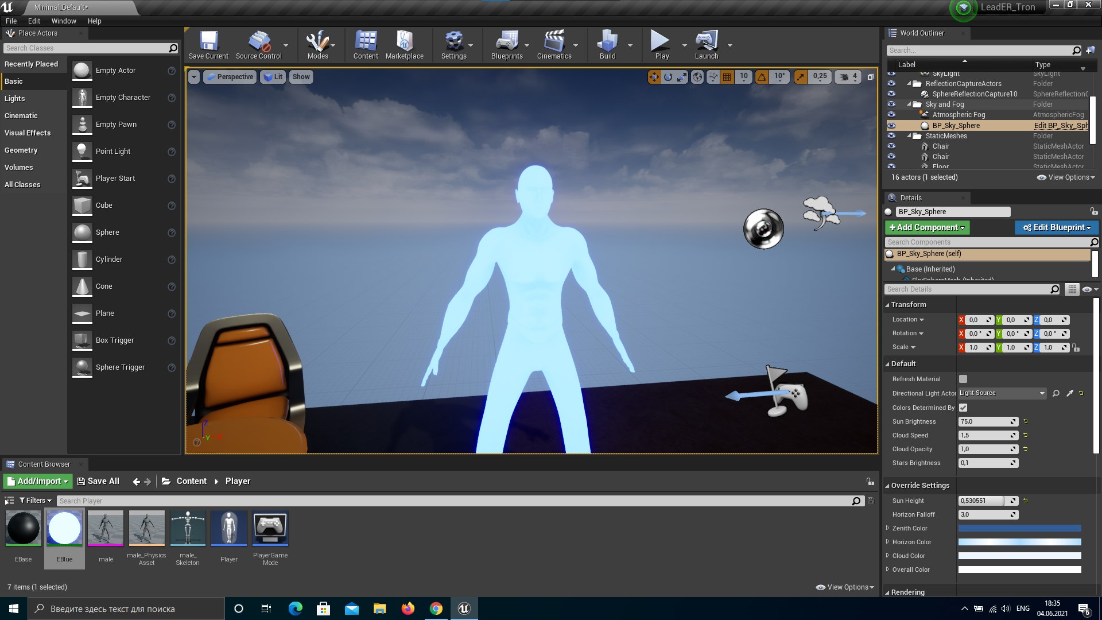Select the EBase material thumbnail
Image resolution: width=1102 pixels, height=620 pixels.
[23, 528]
